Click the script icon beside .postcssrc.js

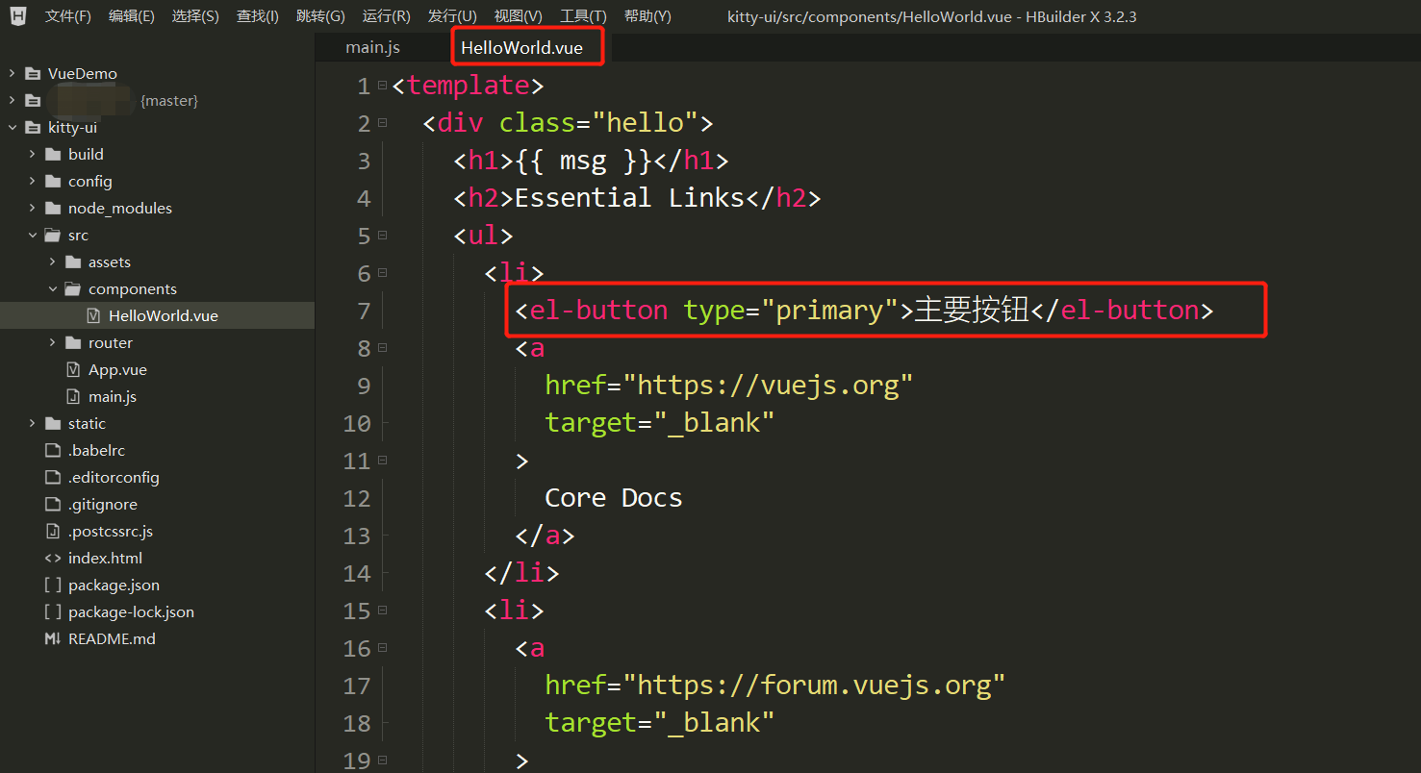(x=53, y=531)
